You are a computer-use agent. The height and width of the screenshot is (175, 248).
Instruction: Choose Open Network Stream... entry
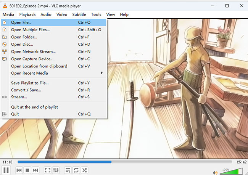(x=54, y=51)
